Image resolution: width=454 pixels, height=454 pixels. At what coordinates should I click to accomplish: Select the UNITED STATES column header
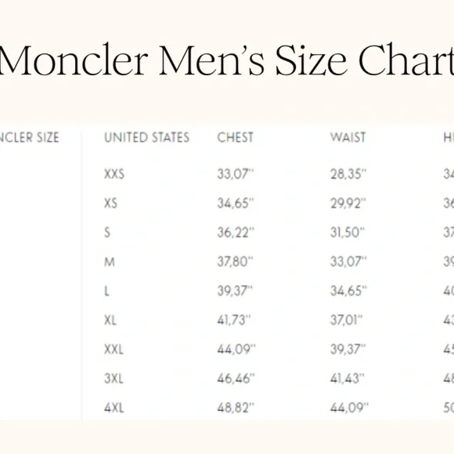coord(146,137)
